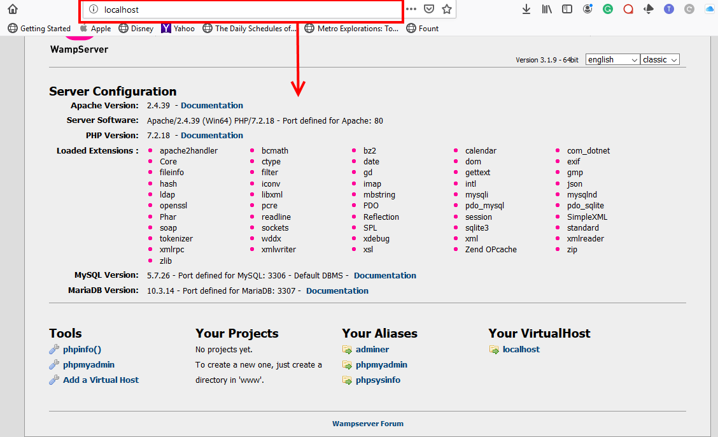Click the Version 3.1.9 - 64bit text
The width and height of the screenshot is (718, 437).
pyautogui.click(x=547, y=60)
